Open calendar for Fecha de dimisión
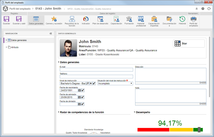The image size is (214, 137). (x=79, y=104)
